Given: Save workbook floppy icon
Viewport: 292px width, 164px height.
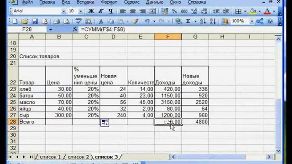Looking at the screenshot, I should [35, 21].
